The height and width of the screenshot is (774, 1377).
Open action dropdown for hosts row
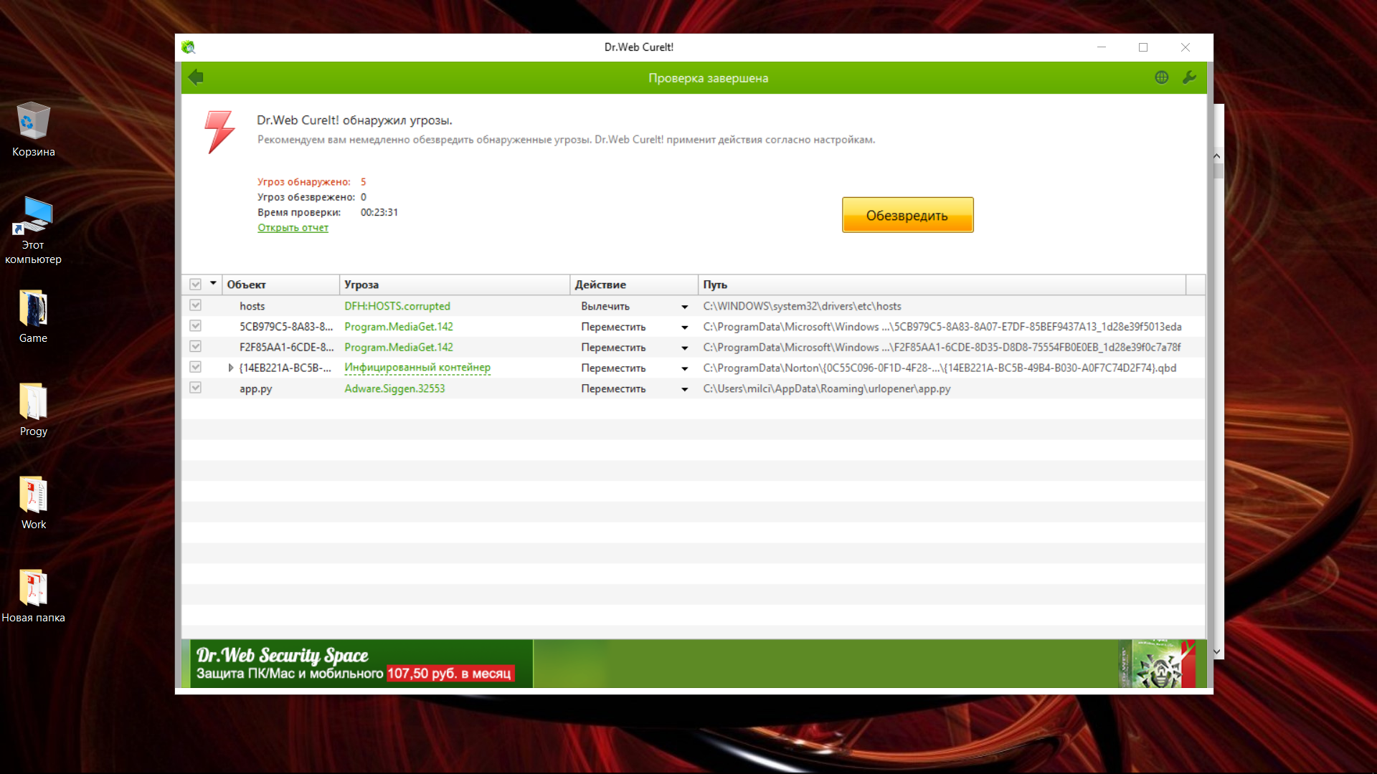(x=685, y=307)
